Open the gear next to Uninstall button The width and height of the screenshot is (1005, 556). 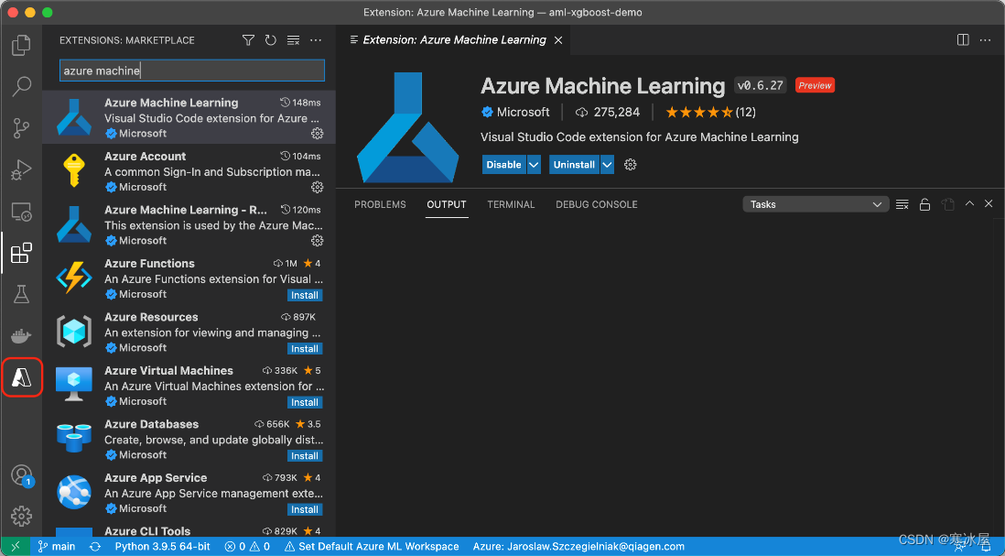pos(630,165)
